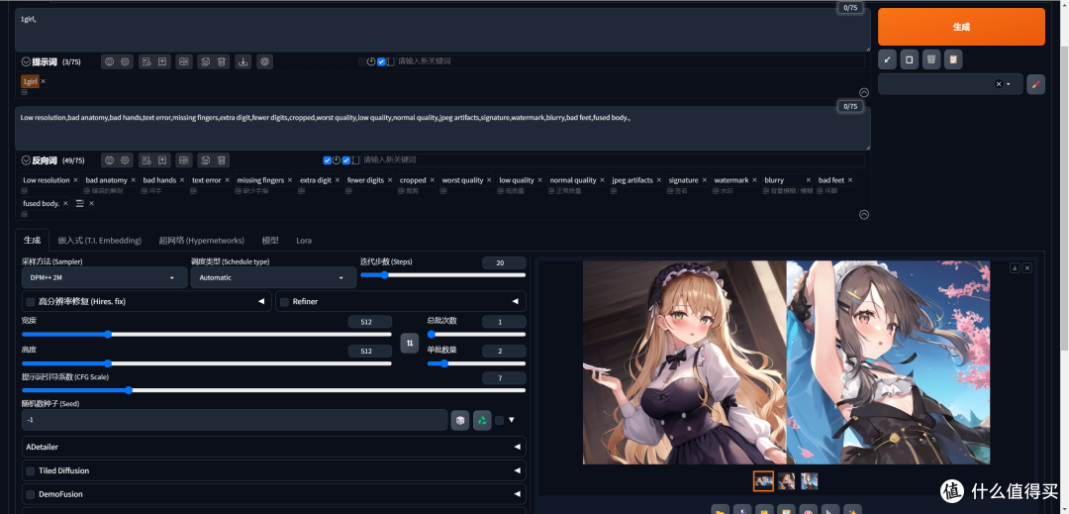Viewport: 1069px width, 514px height.
Task: Toggle the extra seed checkbox beside recycle button
Action: 499,420
